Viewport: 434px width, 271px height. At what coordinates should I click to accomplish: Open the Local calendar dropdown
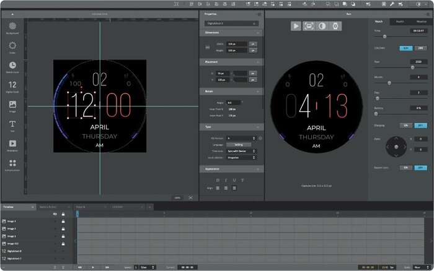click(x=242, y=158)
